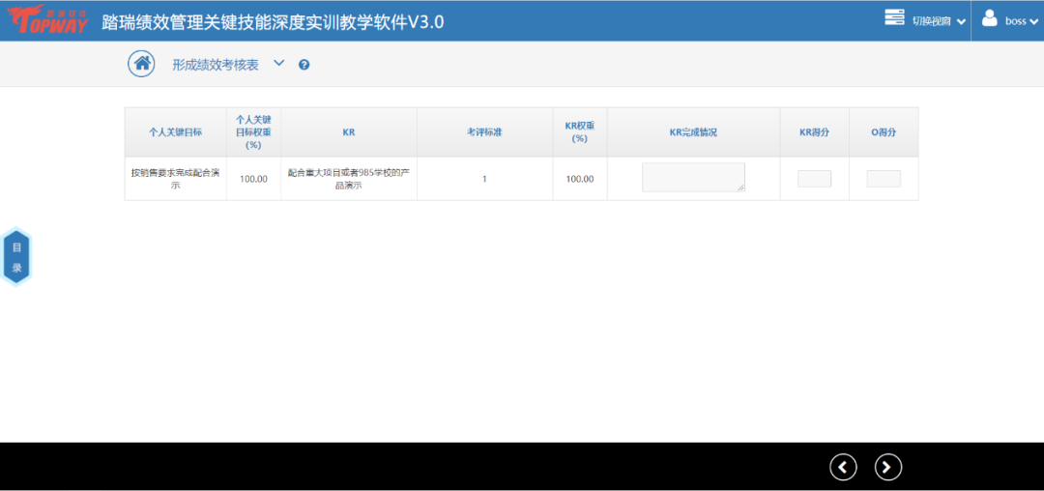Go to previous page arrow

(843, 467)
